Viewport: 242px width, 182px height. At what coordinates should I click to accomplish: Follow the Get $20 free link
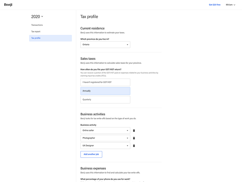[x=214, y=5]
